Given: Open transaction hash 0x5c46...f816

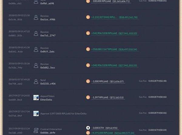Looking at the screenshot, I should pos(15,20).
